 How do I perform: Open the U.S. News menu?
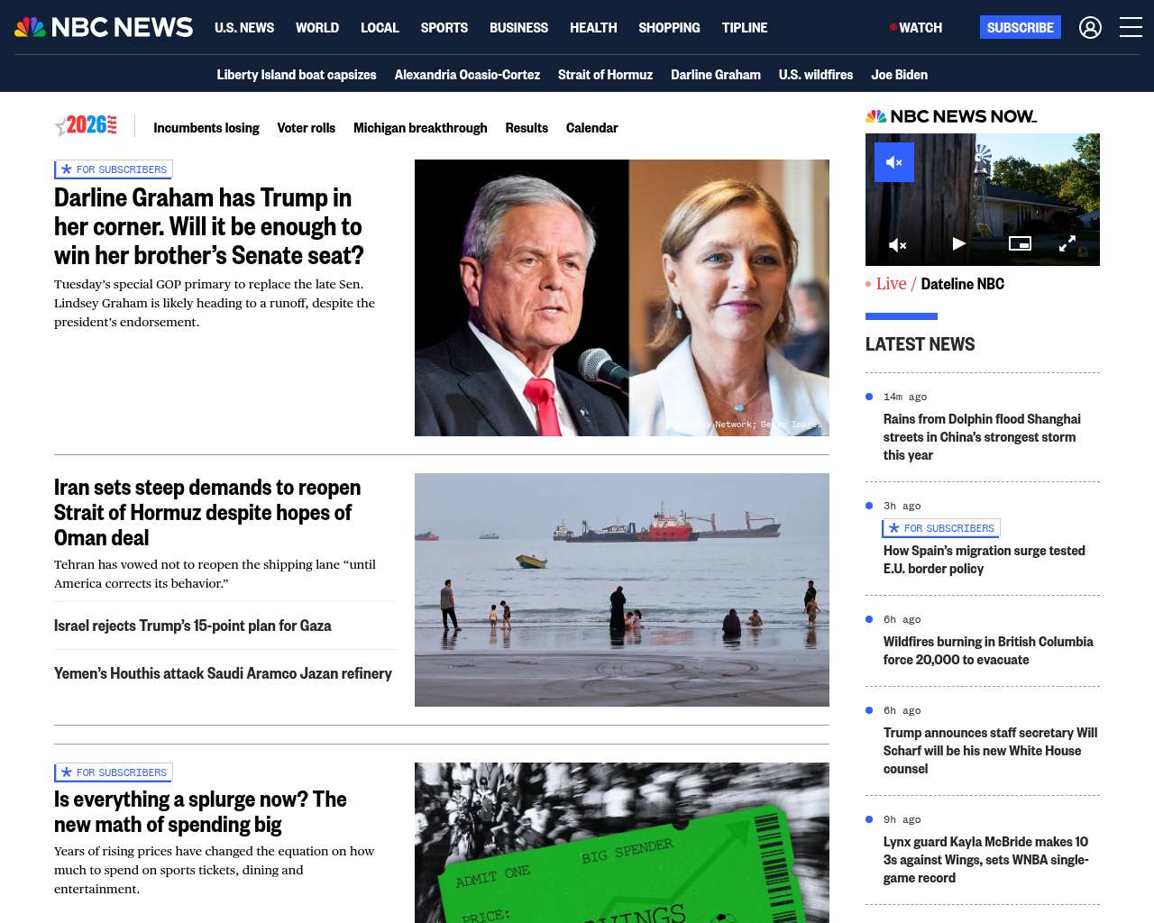(244, 28)
